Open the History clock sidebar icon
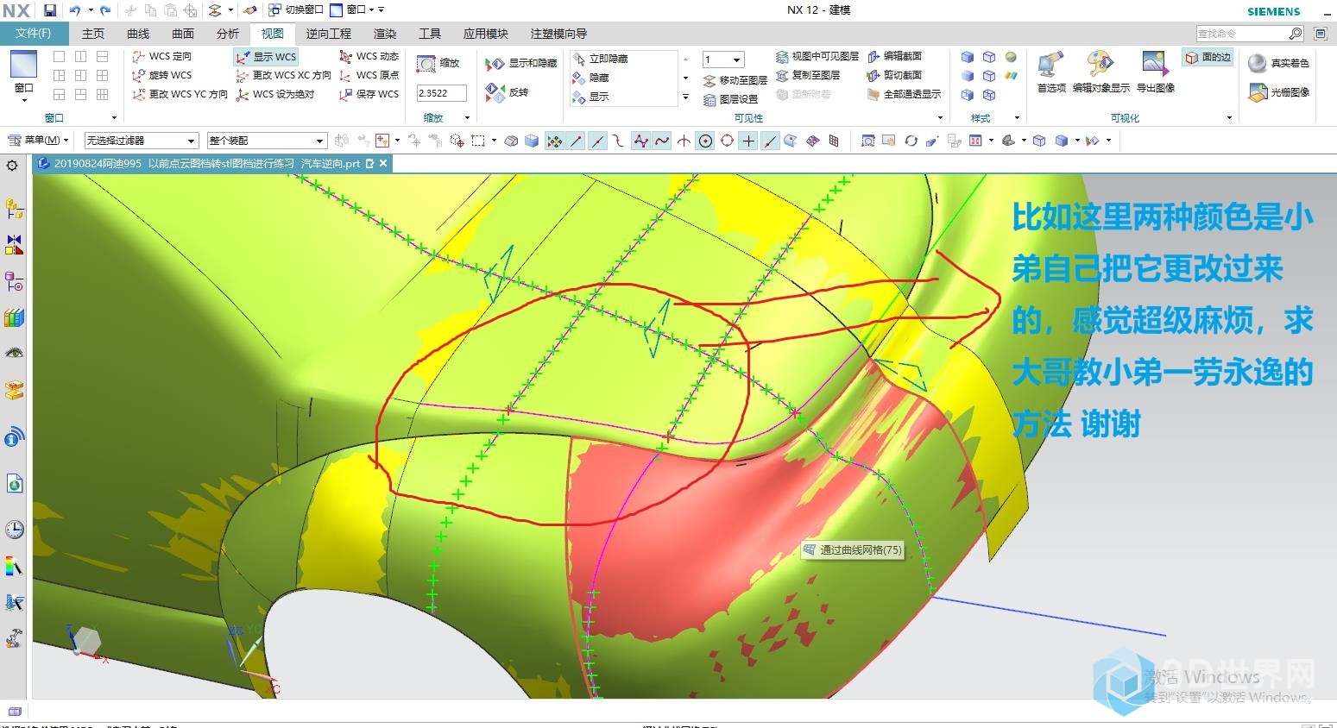 tap(14, 530)
